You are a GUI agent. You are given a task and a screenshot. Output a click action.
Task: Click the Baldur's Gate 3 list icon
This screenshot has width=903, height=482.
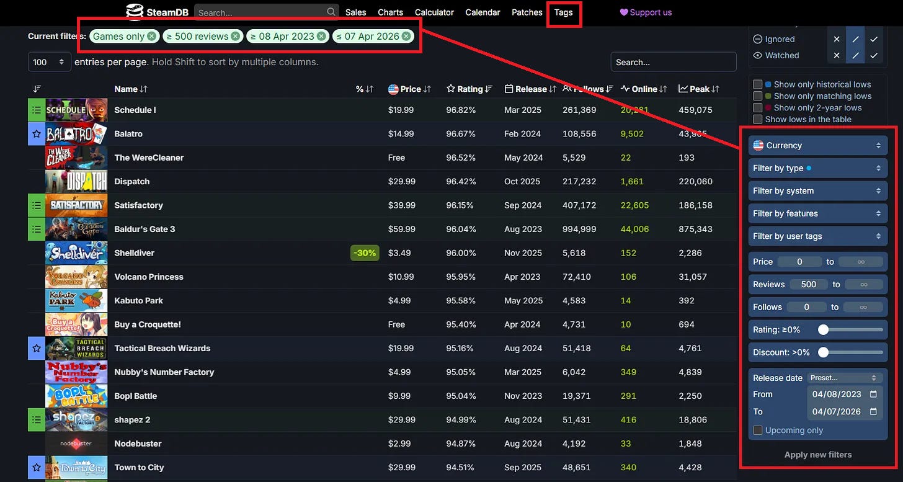click(37, 229)
